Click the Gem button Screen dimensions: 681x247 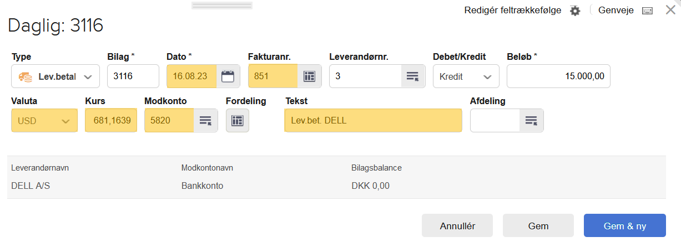click(x=538, y=225)
